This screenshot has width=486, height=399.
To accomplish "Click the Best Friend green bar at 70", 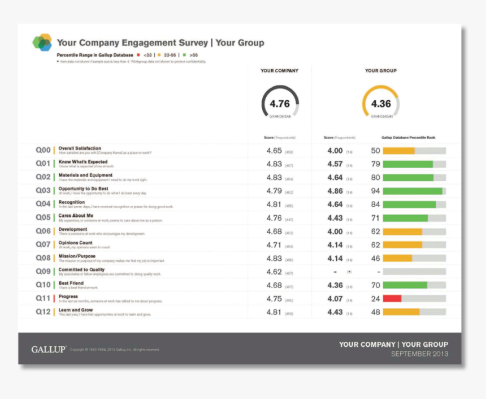I will pos(414,285).
